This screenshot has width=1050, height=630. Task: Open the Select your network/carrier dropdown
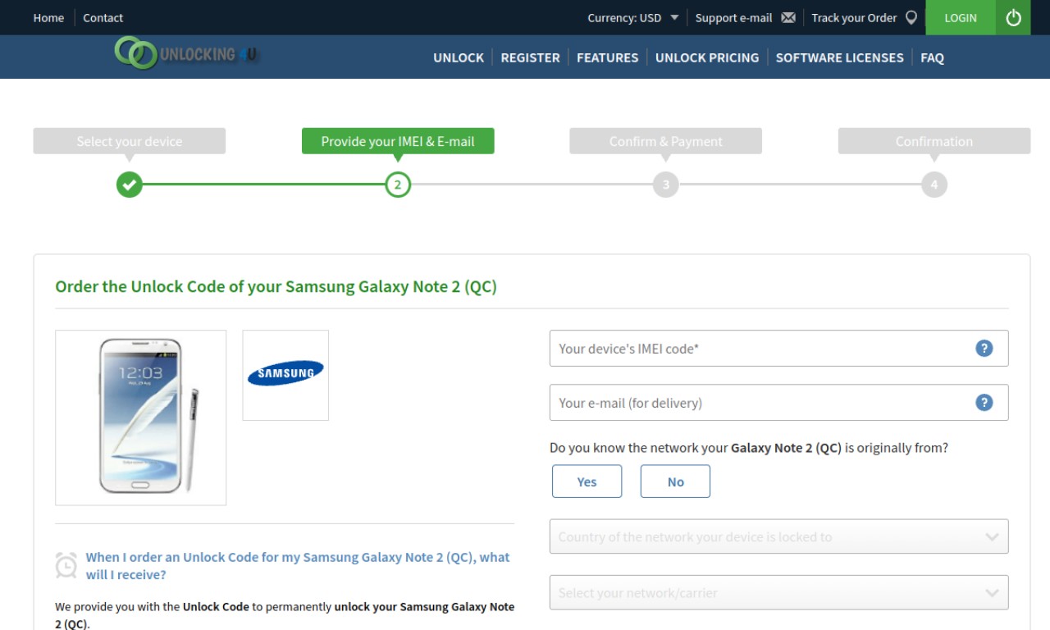(778, 592)
